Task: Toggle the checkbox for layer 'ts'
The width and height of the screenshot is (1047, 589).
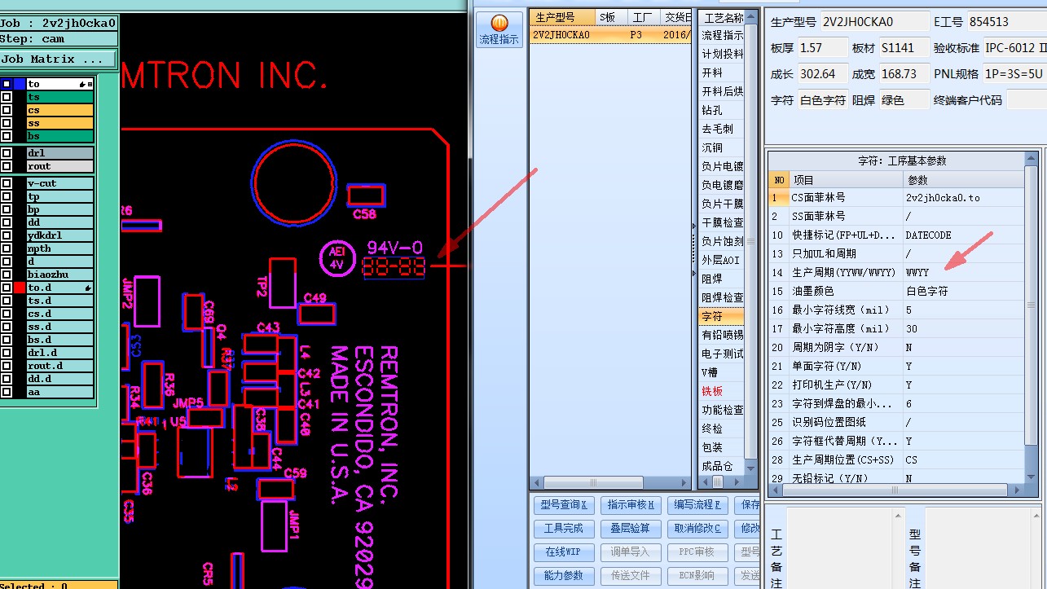Action: pos(7,97)
